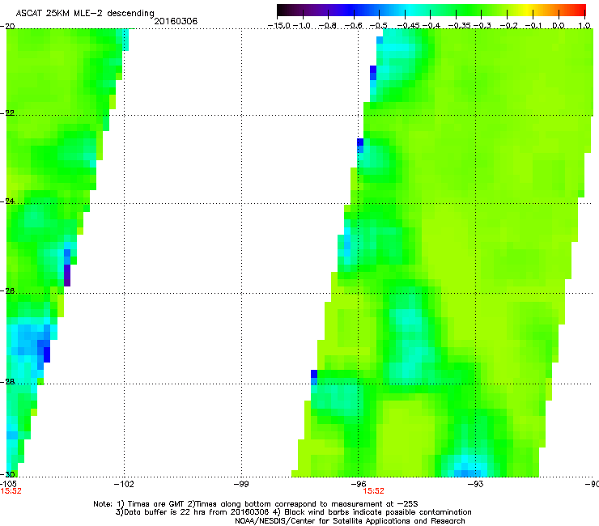The height and width of the screenshot is (526, 599).
Task: Click the '-105' longitude axis label
Action: [x=8, y=484]
